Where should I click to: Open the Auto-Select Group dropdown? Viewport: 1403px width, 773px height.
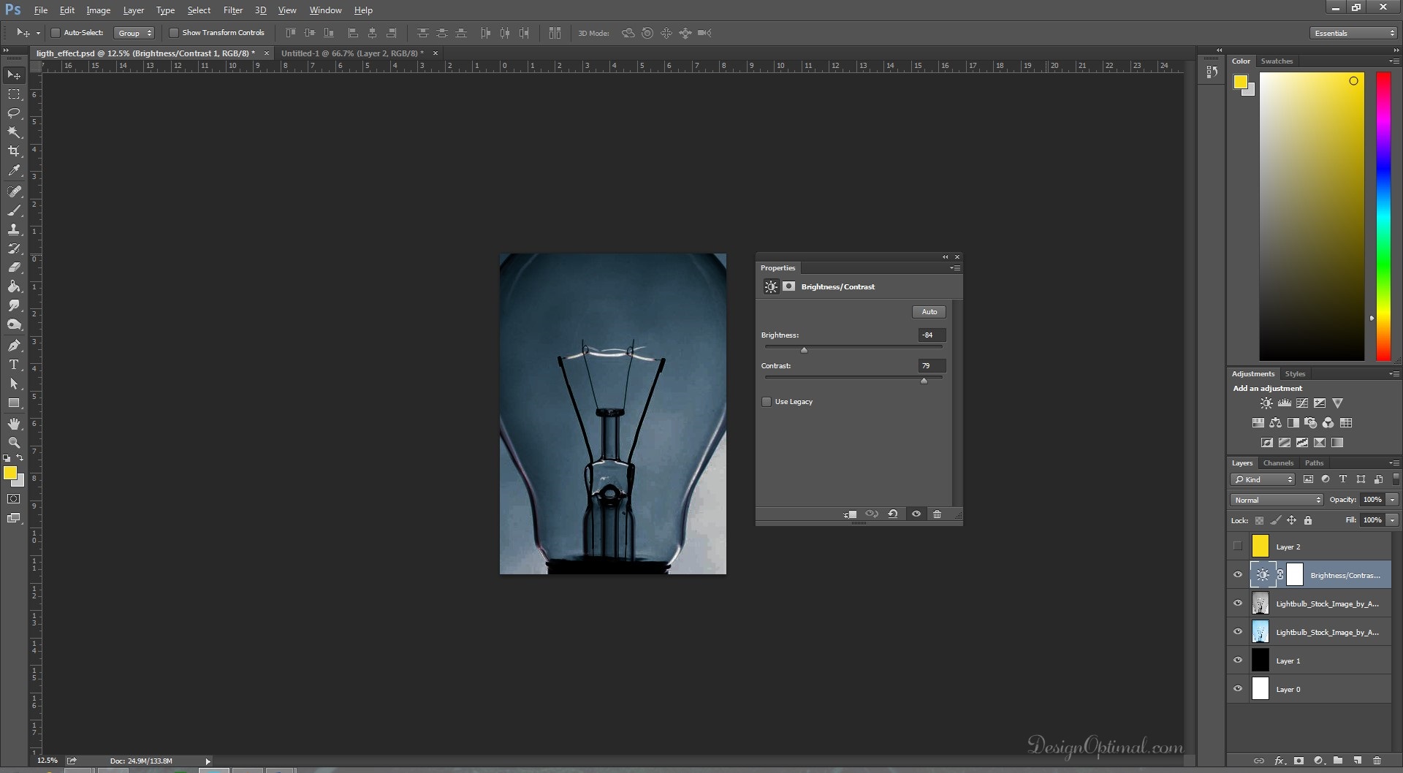click(x=134, y=33)
